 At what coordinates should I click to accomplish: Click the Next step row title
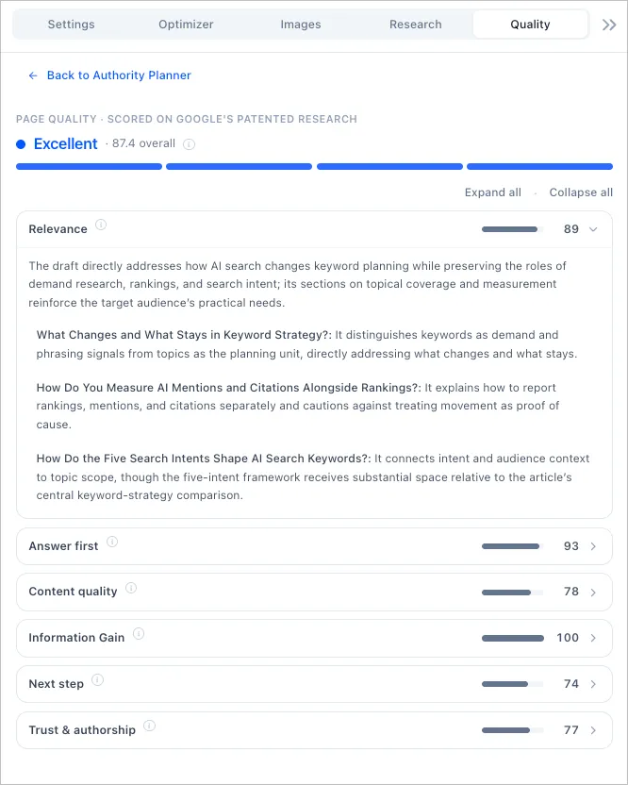56,684
